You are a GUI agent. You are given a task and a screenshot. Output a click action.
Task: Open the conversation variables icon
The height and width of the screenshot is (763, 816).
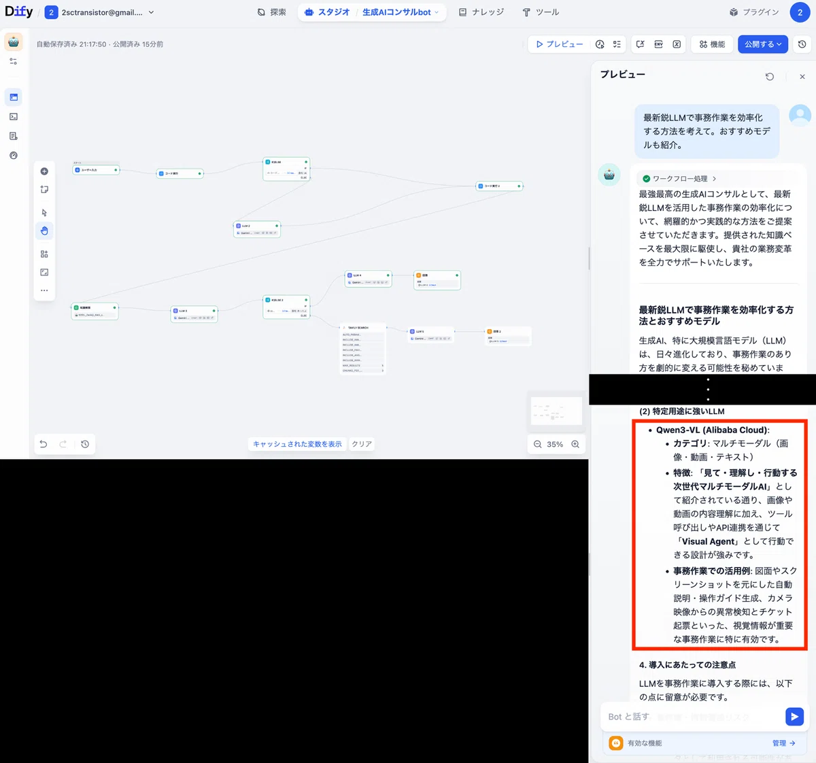point(640,44)
